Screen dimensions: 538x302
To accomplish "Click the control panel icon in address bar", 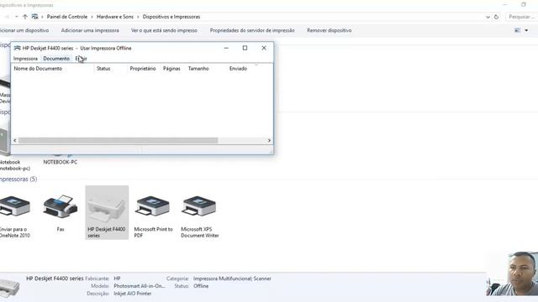I will (34, 17).
